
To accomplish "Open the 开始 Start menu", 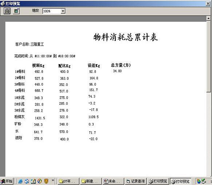I will [x=7, y=181].
